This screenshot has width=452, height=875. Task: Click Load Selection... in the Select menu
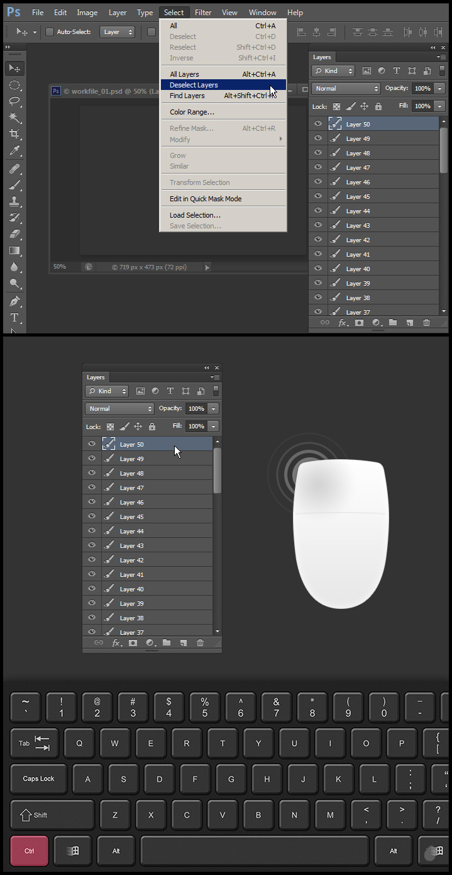(x=195, y=215)
